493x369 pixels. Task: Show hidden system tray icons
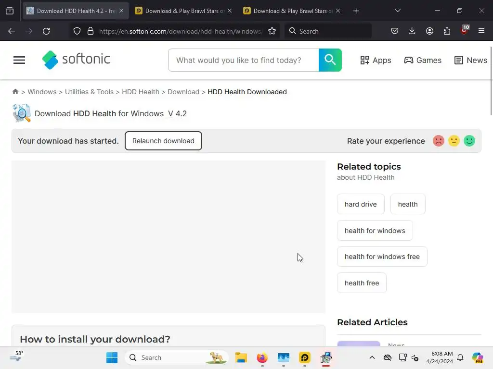[372, 357]
